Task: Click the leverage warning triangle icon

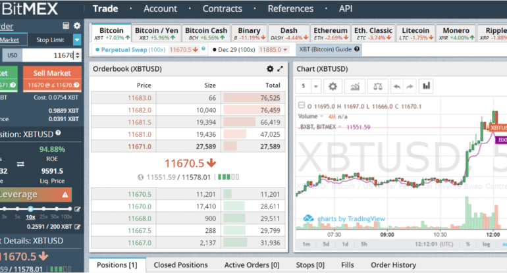Action: [65, 195]
